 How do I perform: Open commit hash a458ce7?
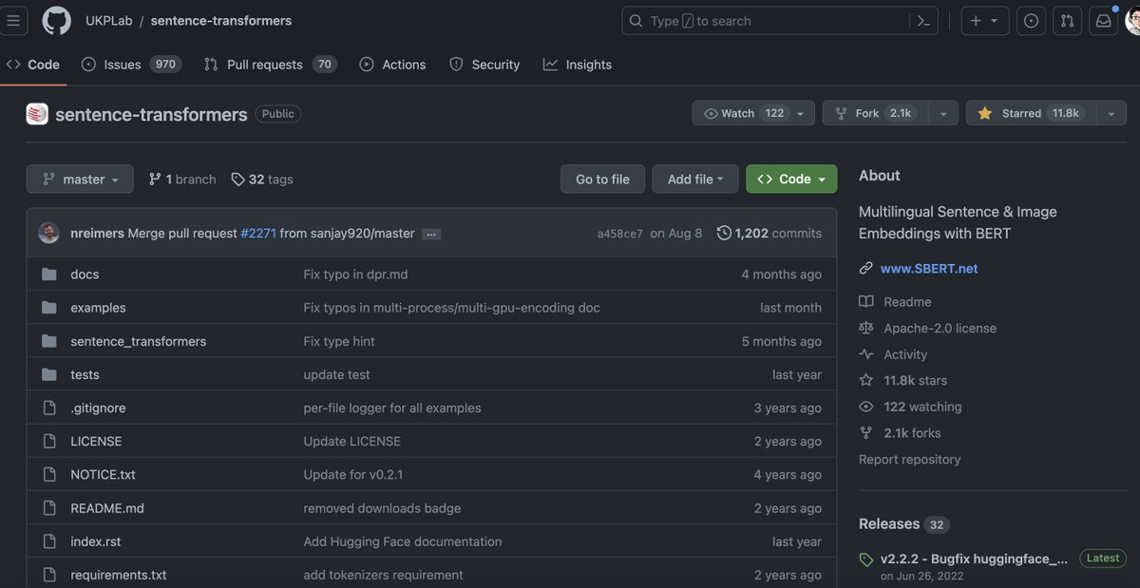[x=619, y=234]
